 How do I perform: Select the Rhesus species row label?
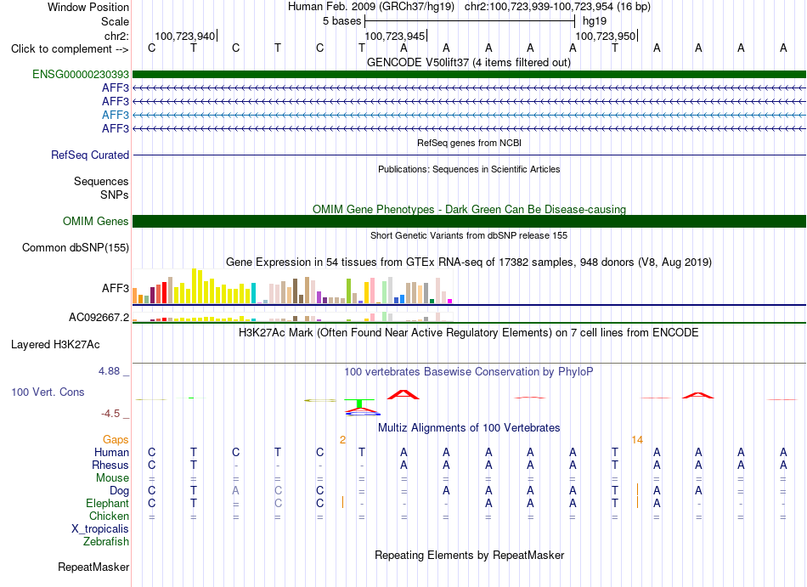click(110, 465)
